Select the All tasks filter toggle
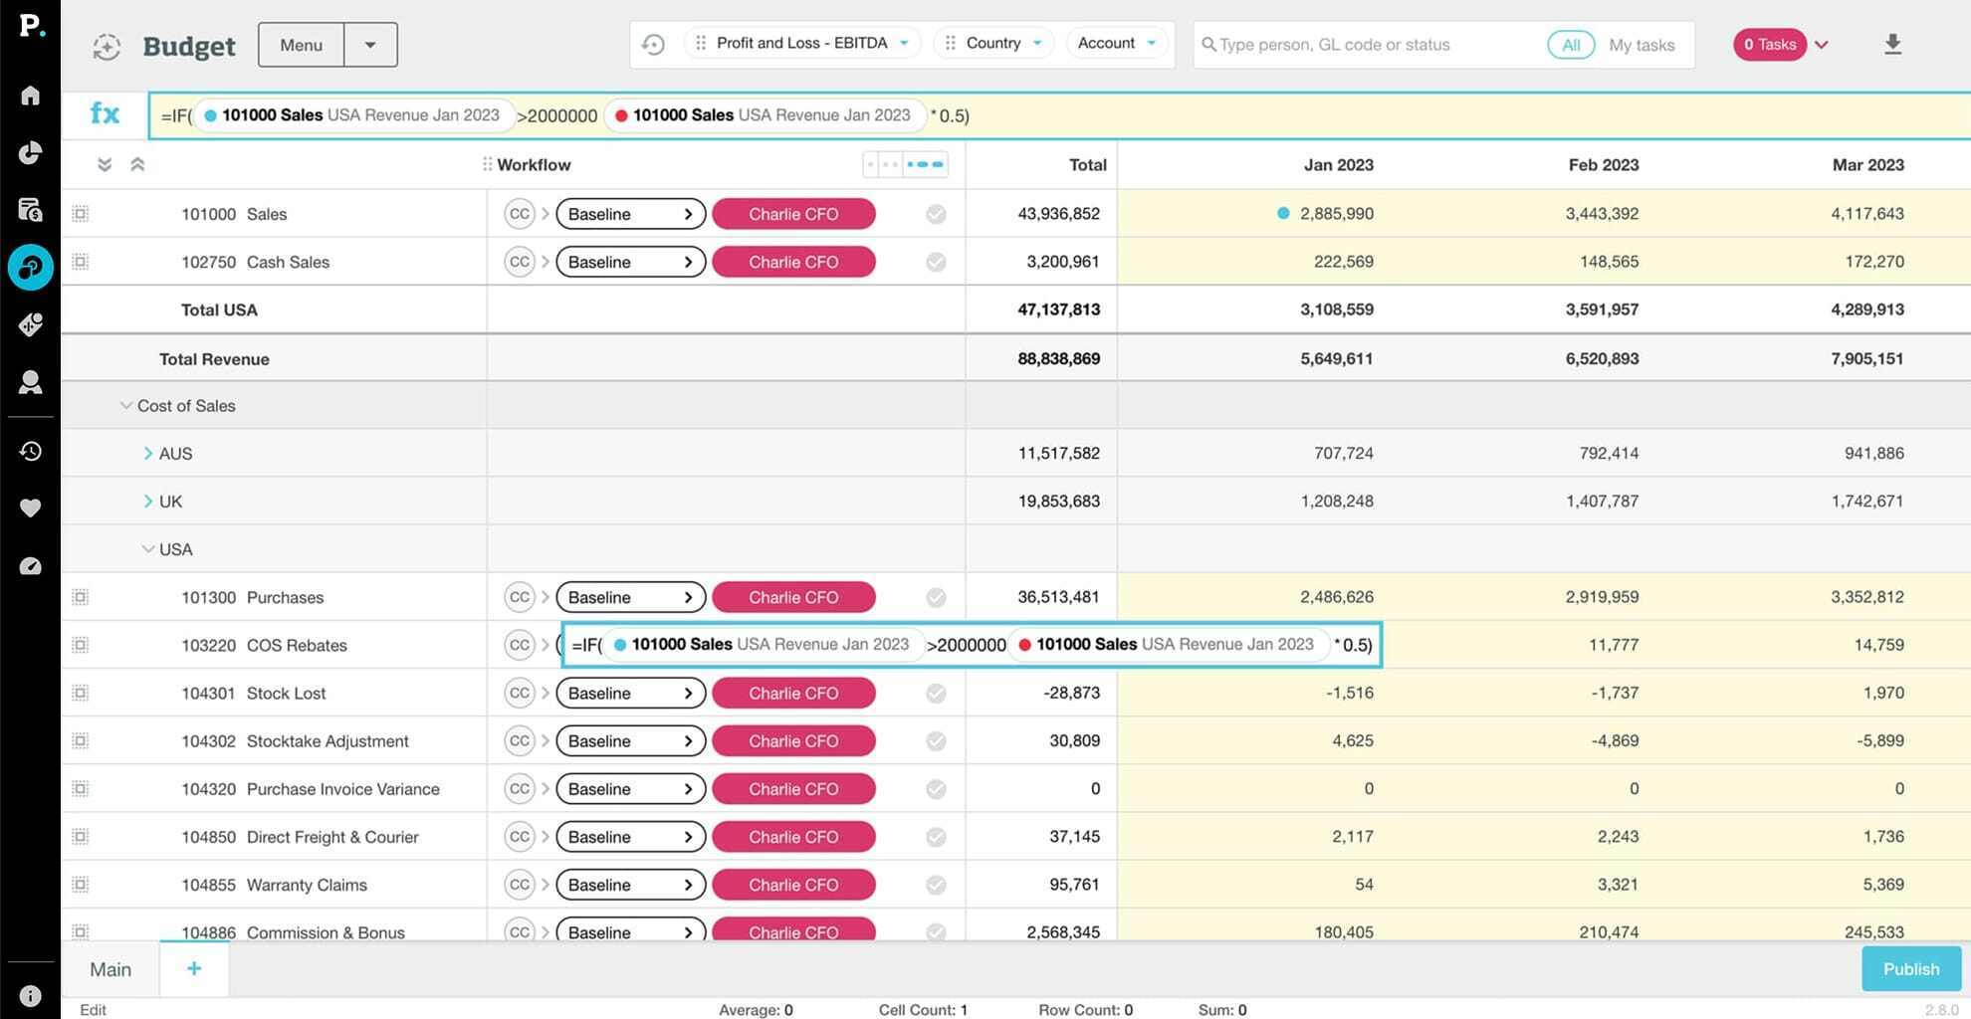 click(1570, 45)
